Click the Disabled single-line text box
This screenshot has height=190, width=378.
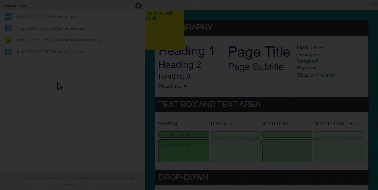click(235, 134)
